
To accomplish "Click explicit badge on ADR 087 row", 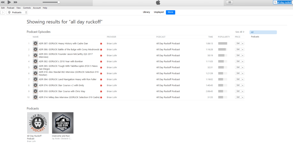I will coord(101,44).
